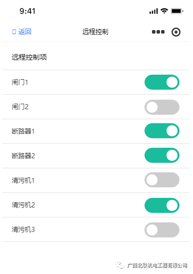Turn on the 闸门2 switch

(x=162, y=107)
